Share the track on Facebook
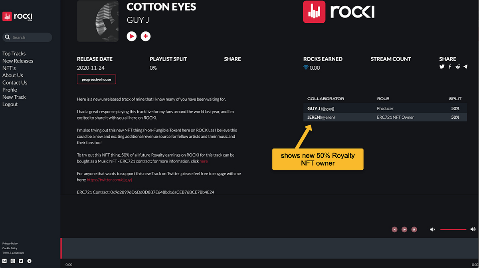The image size is (479, 268). tap(450, 67)
